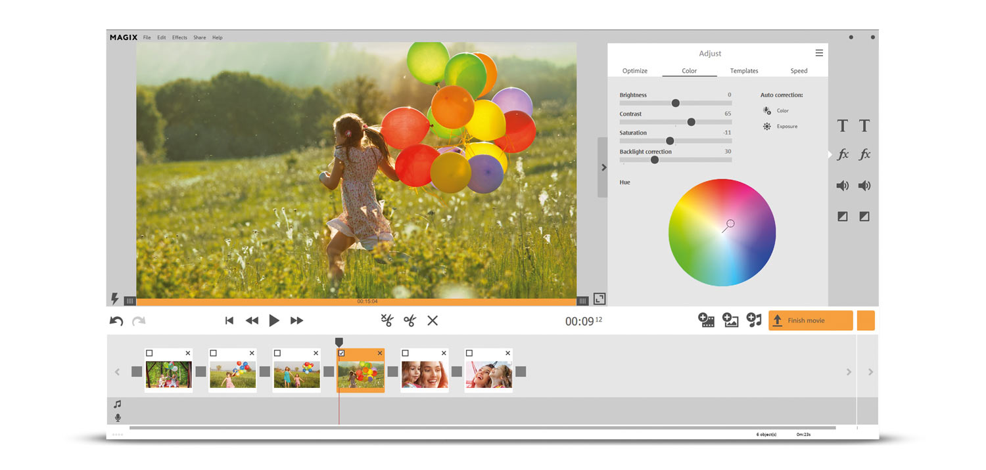
Task: Click the add video clip icon
Action: pos(707,320)
